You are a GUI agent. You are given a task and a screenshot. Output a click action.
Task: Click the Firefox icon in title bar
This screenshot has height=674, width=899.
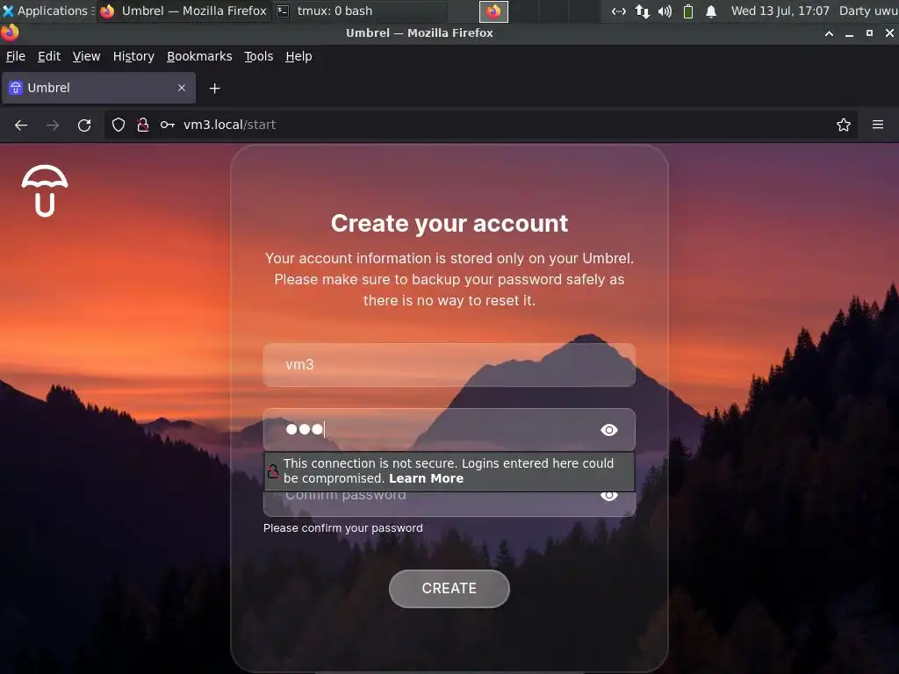[10, 32]
